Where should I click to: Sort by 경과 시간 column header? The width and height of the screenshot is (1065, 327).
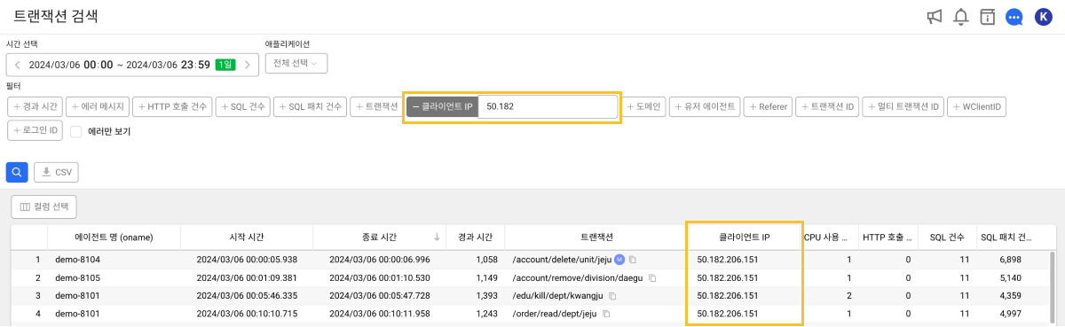coord(474,237)
